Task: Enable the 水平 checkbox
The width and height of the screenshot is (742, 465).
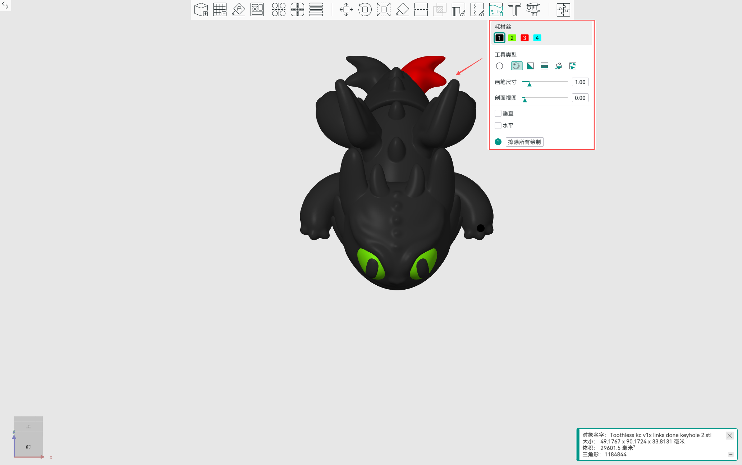Action: point(498,125)
